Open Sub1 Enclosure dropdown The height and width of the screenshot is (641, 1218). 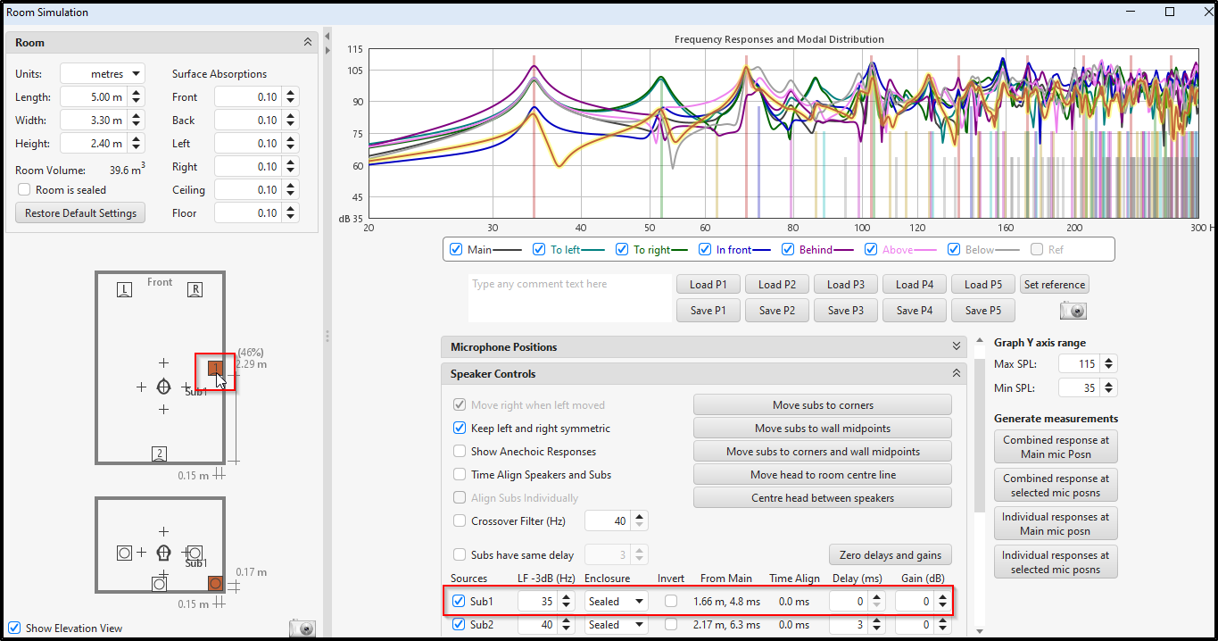(x=616, y=602)
